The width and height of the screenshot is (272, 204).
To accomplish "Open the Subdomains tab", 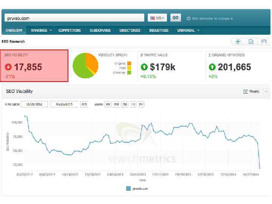I will coord(100,30).
